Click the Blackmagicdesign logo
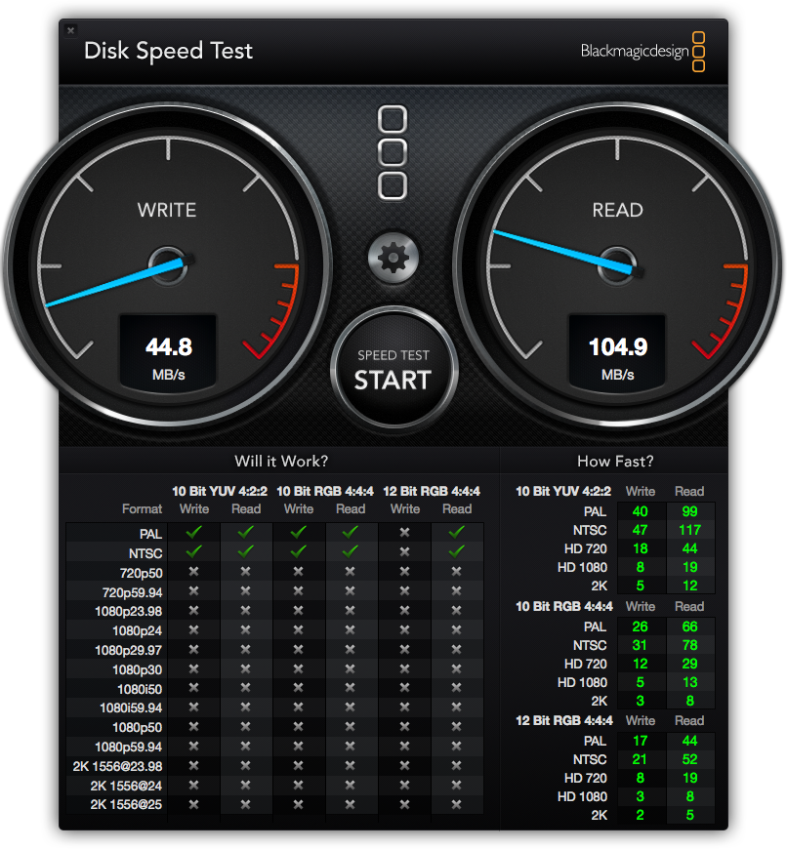 click(x=642, y=52)
